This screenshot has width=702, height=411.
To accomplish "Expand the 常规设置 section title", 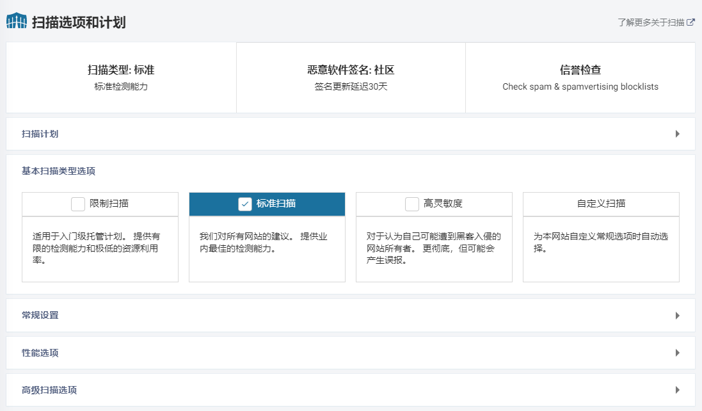I will (x=40, y=316).
